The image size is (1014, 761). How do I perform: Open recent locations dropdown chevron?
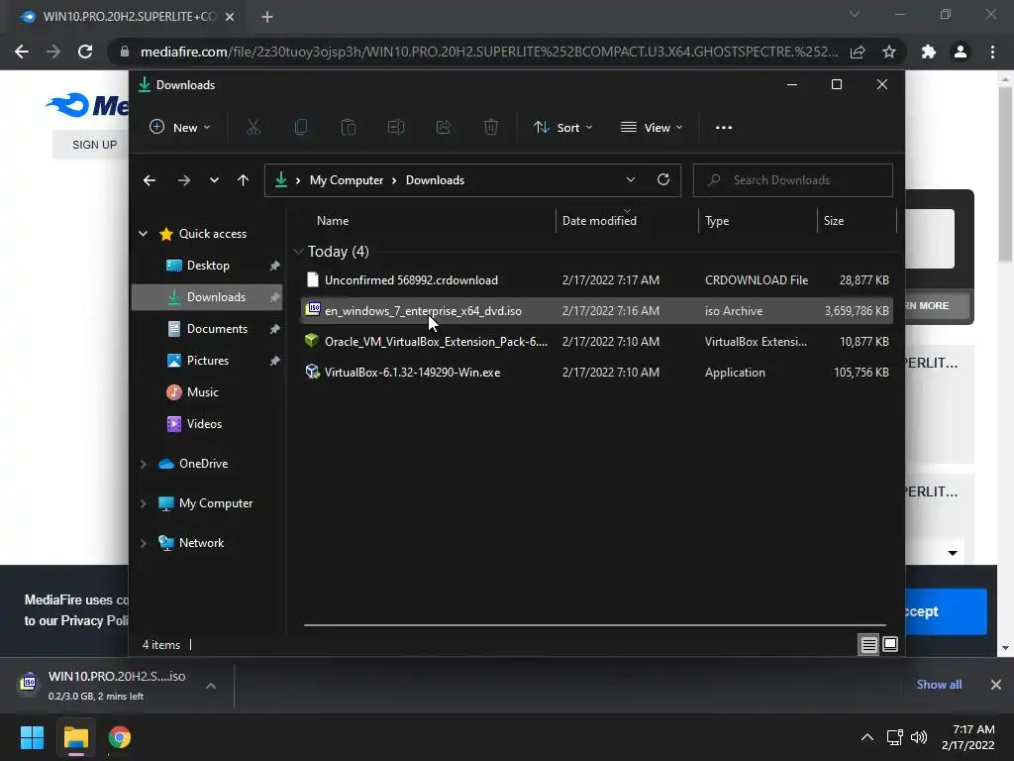point(214,180)
